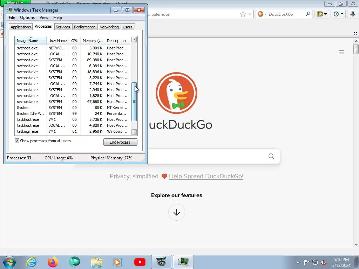Open the Task Manager File menu
Screen dimensions: 359x269
(12, 18)
